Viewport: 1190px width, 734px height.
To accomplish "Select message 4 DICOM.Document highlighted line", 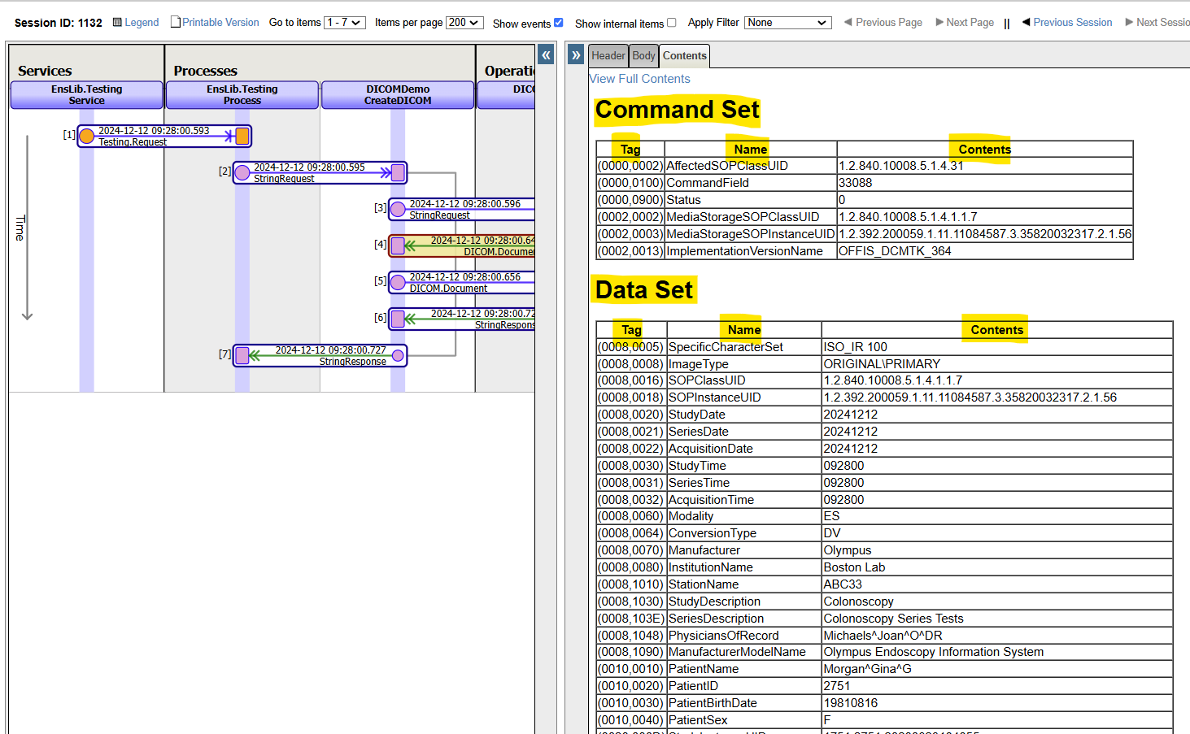I will (x=462, y=245).
